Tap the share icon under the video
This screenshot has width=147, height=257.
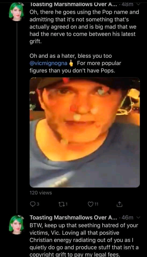[119, 204]
